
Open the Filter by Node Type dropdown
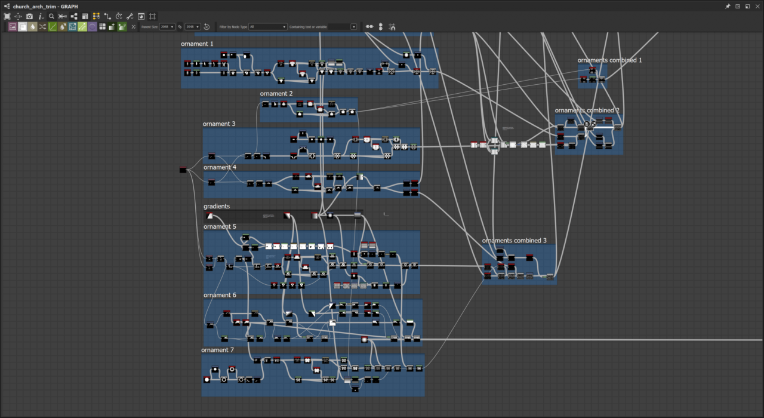click(268, 27)
